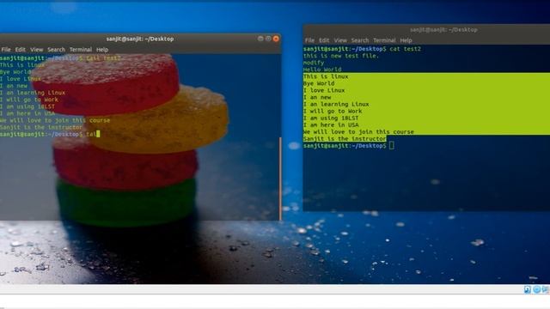550x309 pixels.
Task: Click "I am here in USA" in right terminal
Action: click(331, 125)
